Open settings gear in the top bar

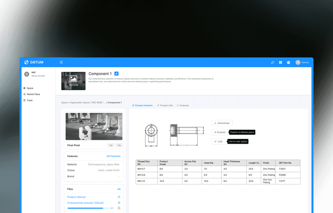(288, 62)
